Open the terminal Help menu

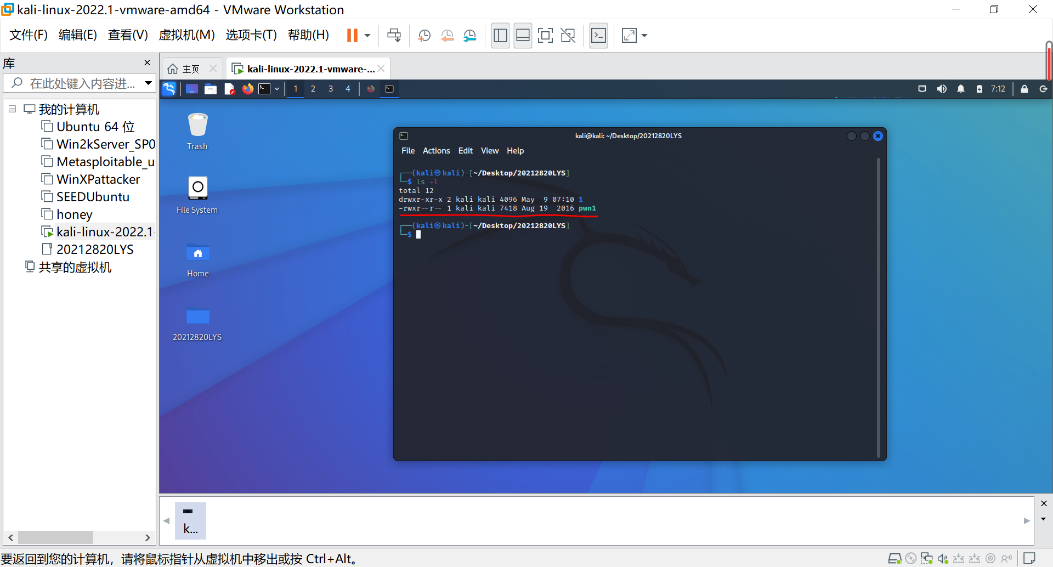(515, 151)
